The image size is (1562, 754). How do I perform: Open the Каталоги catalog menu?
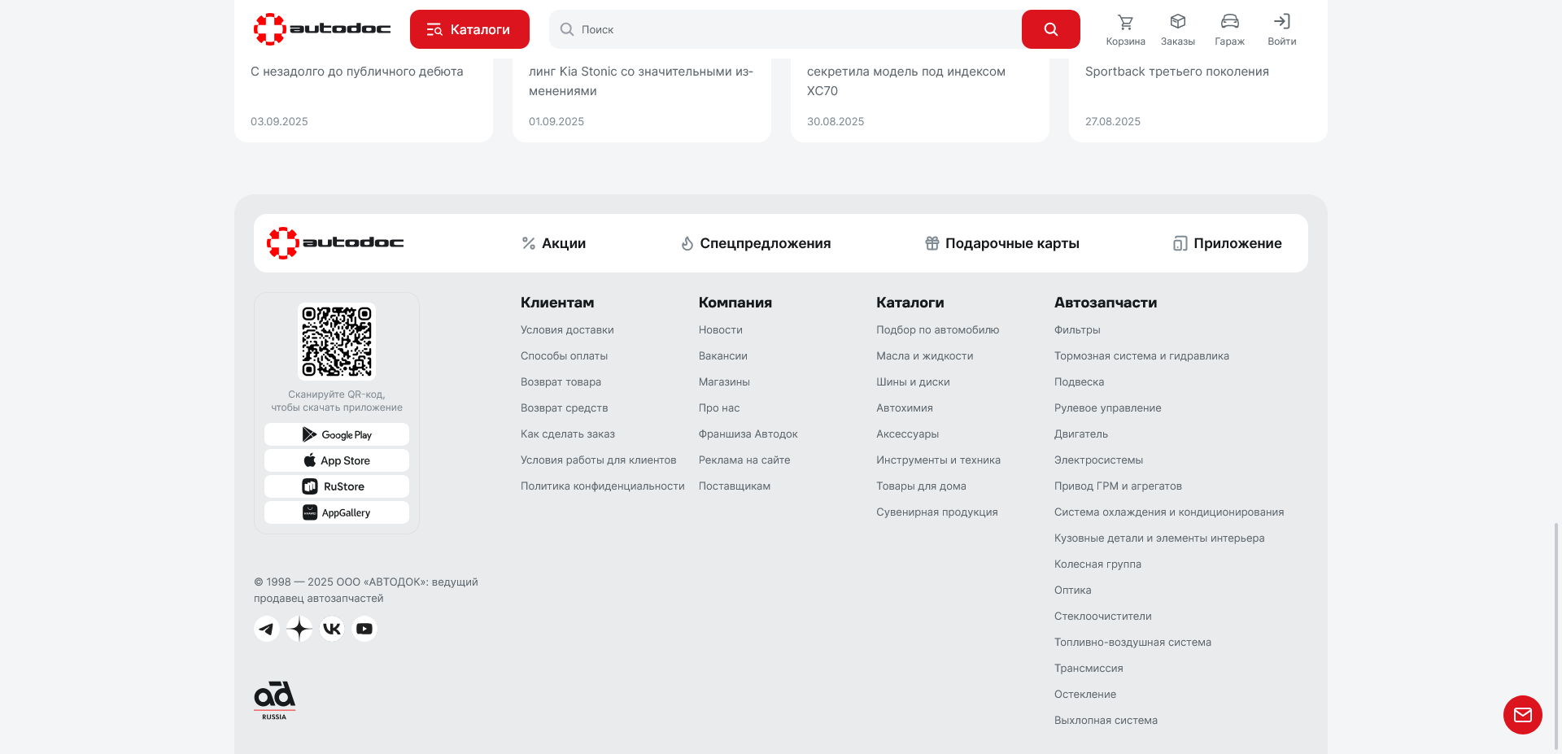tap(469, 29)
